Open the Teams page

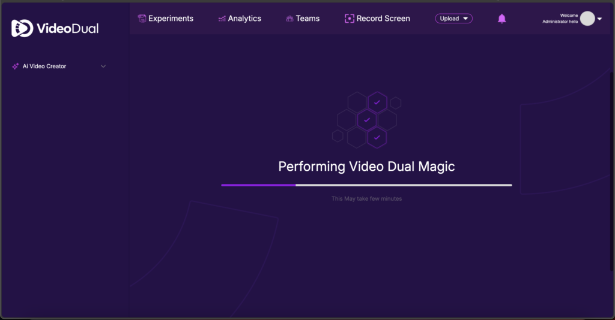click(x=303, y=19)
